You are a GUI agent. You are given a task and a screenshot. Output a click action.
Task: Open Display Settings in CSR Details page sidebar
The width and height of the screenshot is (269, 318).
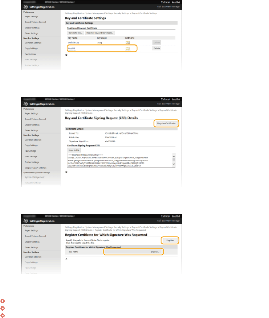[32, 125]
